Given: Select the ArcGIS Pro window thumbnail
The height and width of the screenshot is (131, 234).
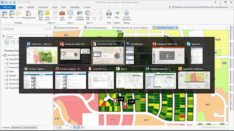Looking at the screenshot, I should point(42,55).
